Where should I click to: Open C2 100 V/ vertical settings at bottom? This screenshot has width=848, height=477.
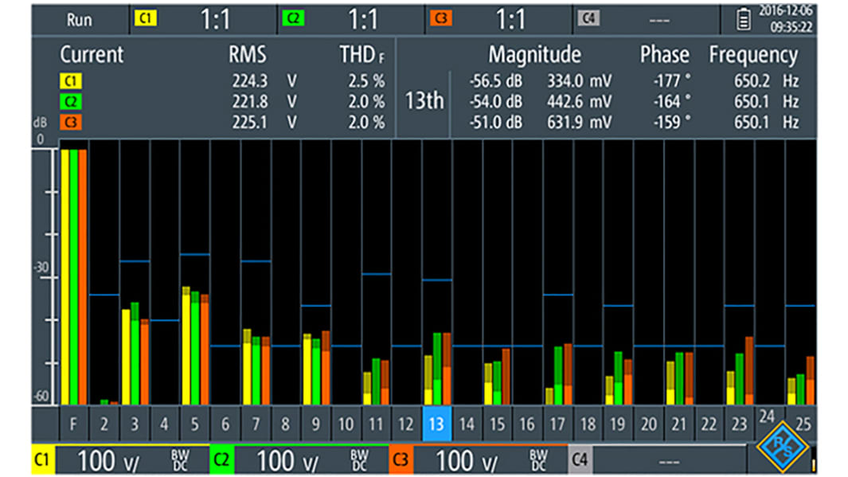pyautogui.click(x=299, y=460)
